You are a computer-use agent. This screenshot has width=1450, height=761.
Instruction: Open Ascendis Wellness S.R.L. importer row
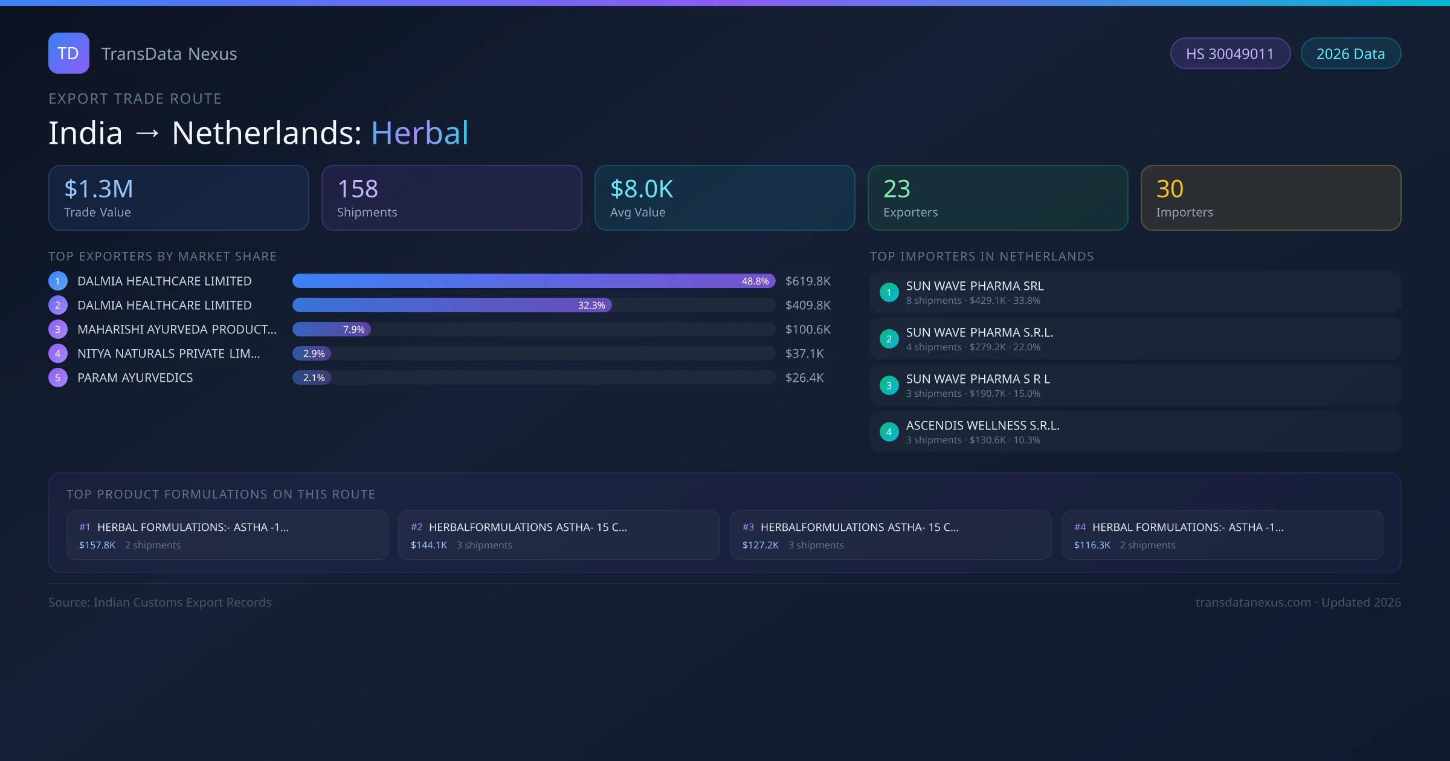(x=1135, y=432)
